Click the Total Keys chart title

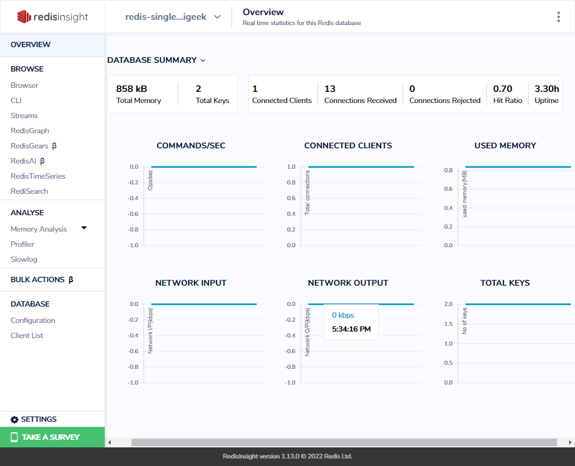(x=505, y=283)
